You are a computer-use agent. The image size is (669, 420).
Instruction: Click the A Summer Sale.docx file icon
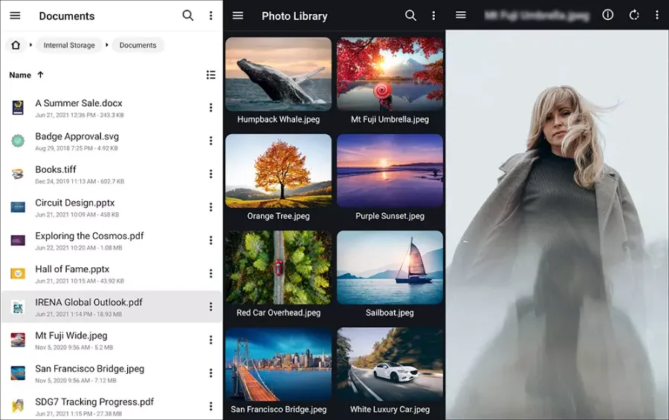[18, 108]
